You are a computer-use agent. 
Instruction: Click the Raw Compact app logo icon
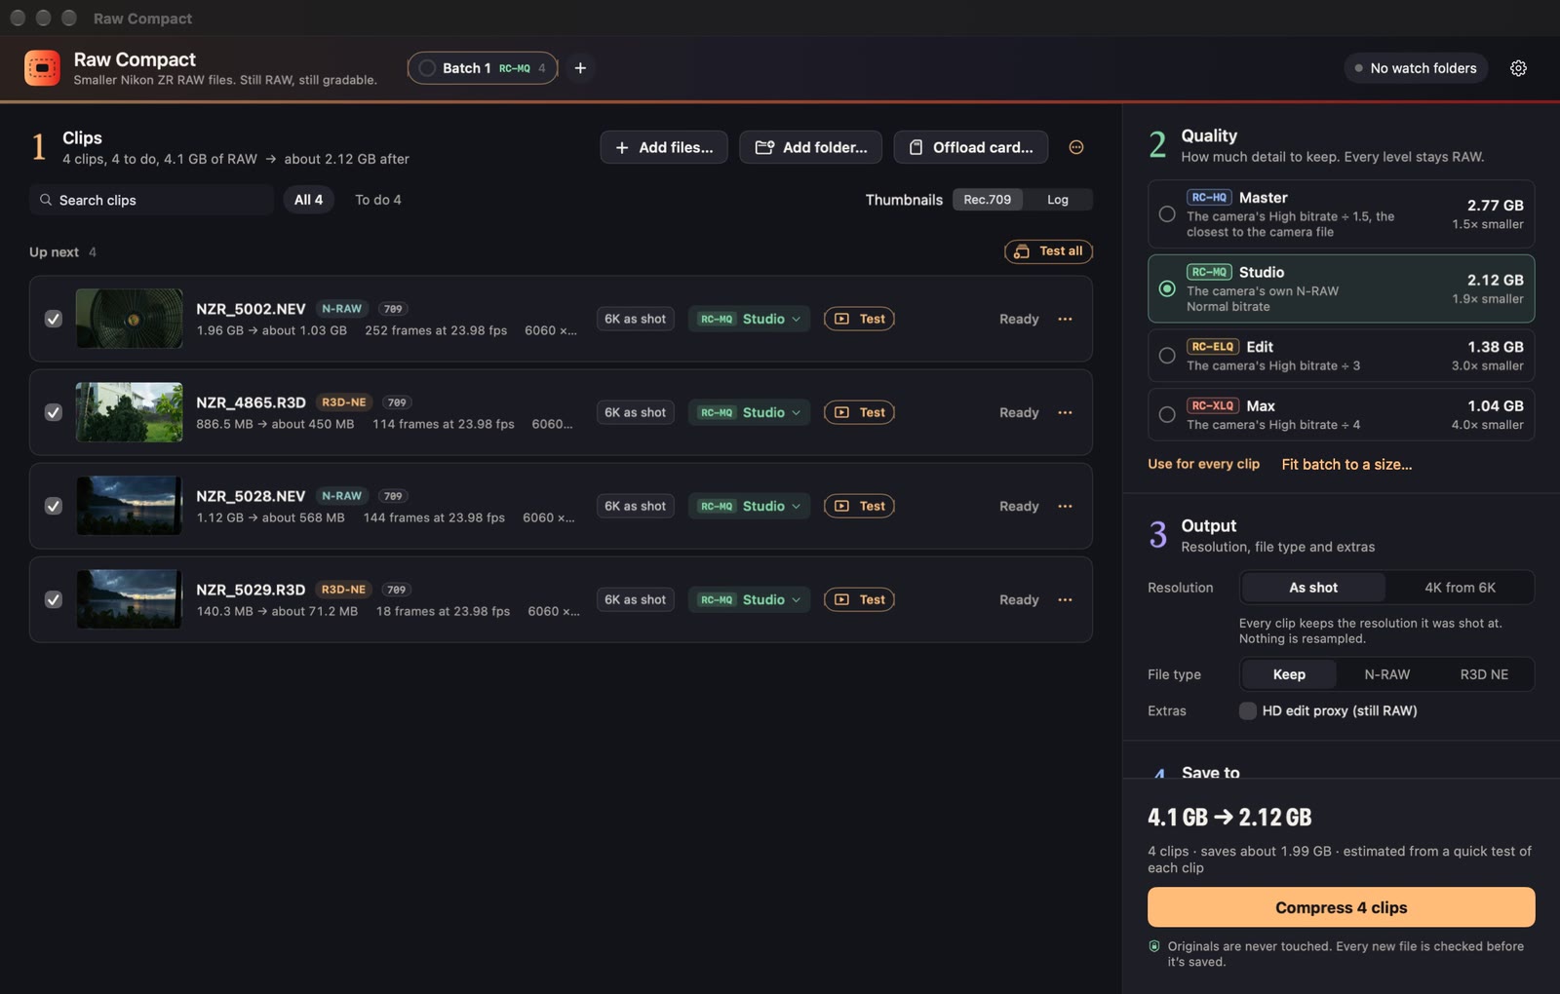42,68
